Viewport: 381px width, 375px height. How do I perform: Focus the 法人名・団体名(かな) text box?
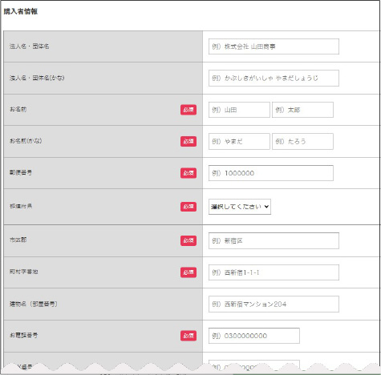pos(274,78)
